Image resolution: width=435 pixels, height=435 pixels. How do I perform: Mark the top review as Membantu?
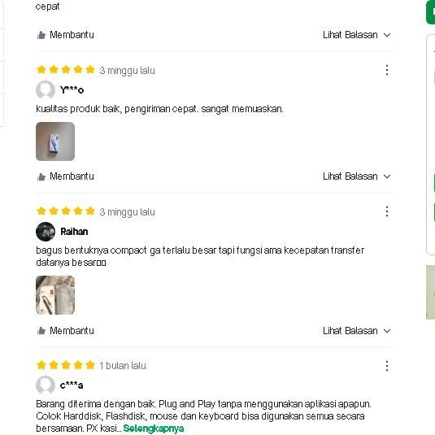(66, 35)
